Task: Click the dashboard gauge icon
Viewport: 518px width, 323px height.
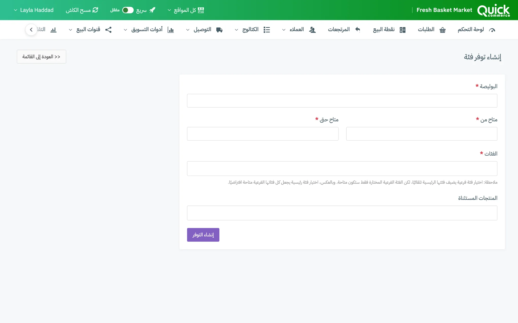Action: coord(492,30)
